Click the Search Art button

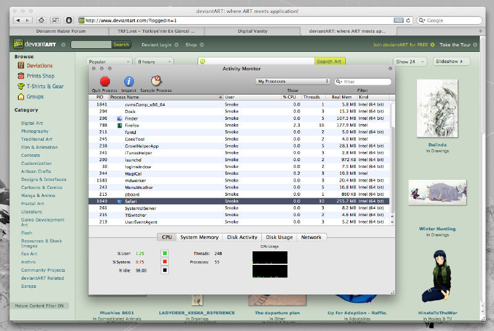click(329, 61)
